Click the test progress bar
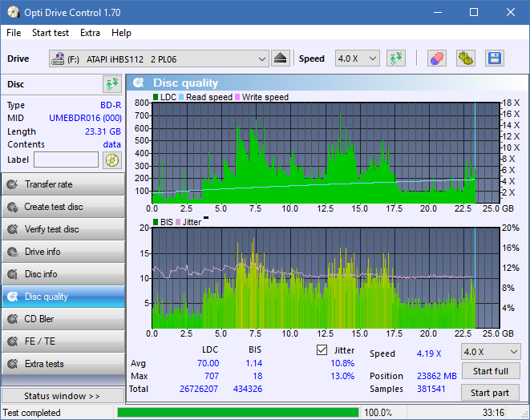This screenshot has height=420, width=530. (x=237, y=413)
